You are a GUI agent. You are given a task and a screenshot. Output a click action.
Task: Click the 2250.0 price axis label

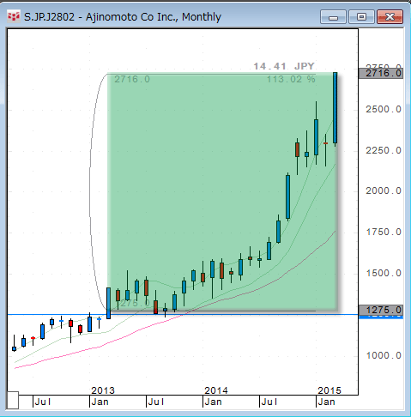pyautogui.click(x=384, y=150)
